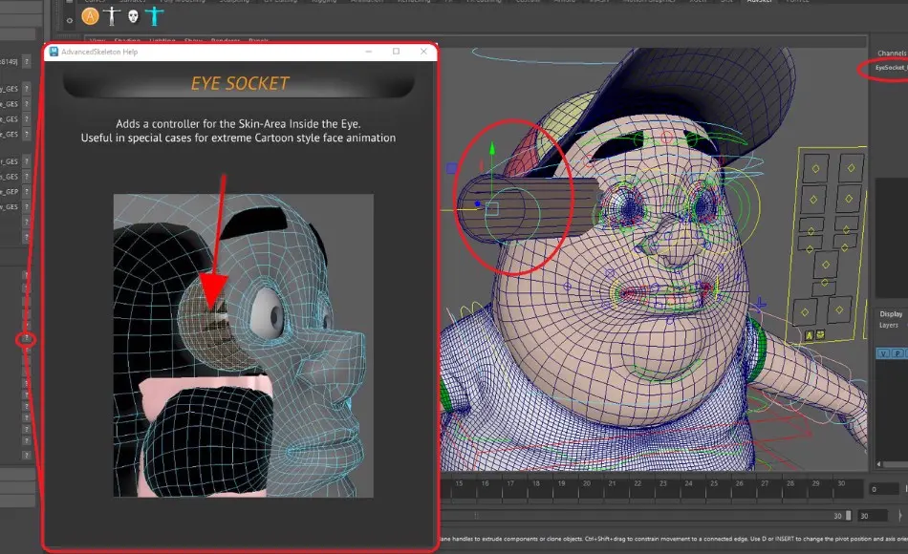Click the cyan T-pose figure shelf icon
This screenshot has width=908, height=554.
(x=154, y=15)
